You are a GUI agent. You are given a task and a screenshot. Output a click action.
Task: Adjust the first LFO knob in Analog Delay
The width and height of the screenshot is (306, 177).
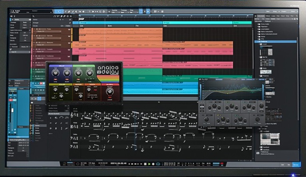(78, 72)
